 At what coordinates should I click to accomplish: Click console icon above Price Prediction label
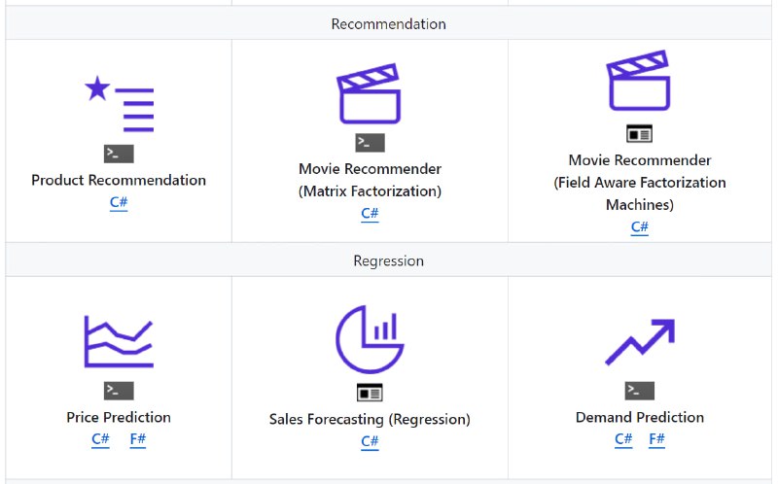pos(119,391)
